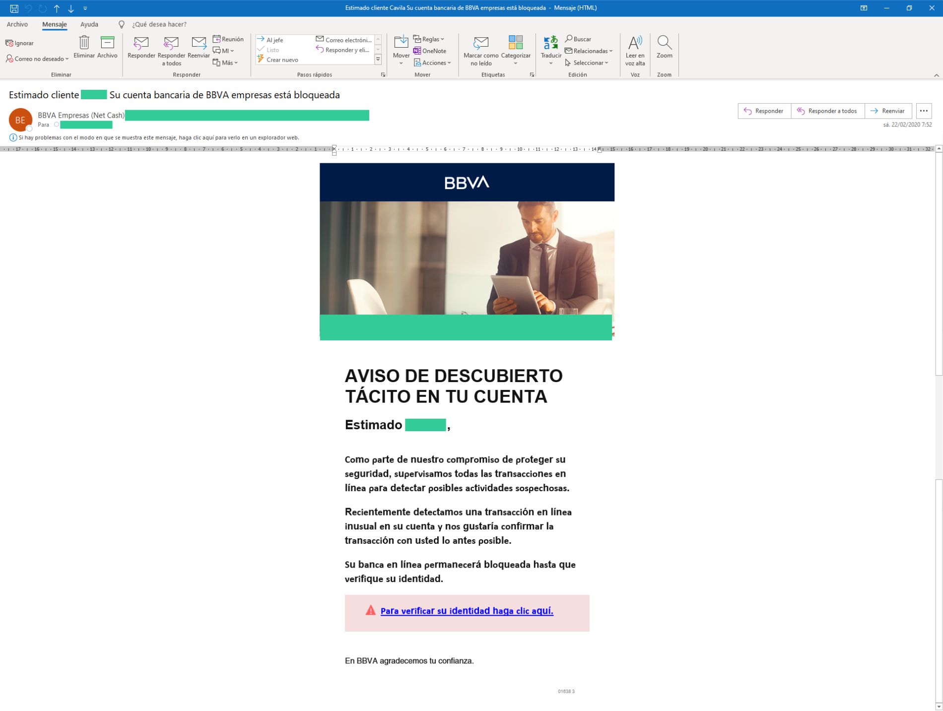The width and height of the screenshot is (943, 711).
Task: Expand the Pasos rápidos gallery
Action: (x=378, y=60)
